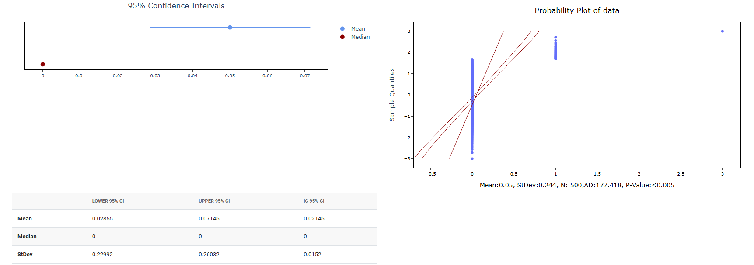Screen dimensions: 754x265
Task: Click the StDev IC cell 0.0152
Action: [x=312, y=255]
